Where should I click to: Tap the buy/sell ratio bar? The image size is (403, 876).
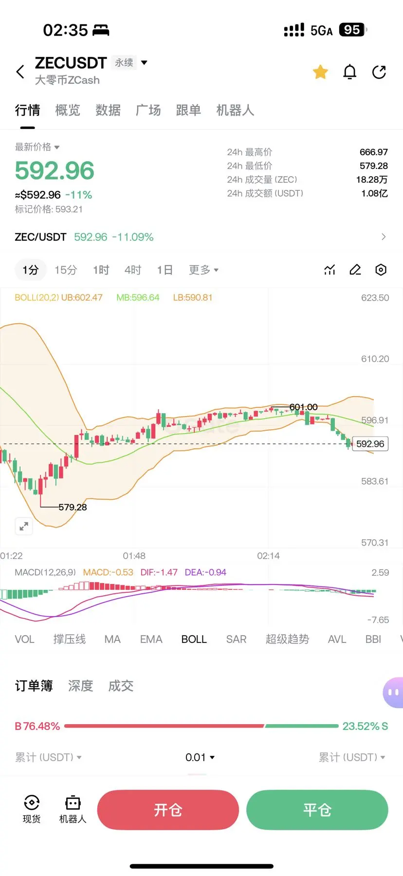pos(201,726)
